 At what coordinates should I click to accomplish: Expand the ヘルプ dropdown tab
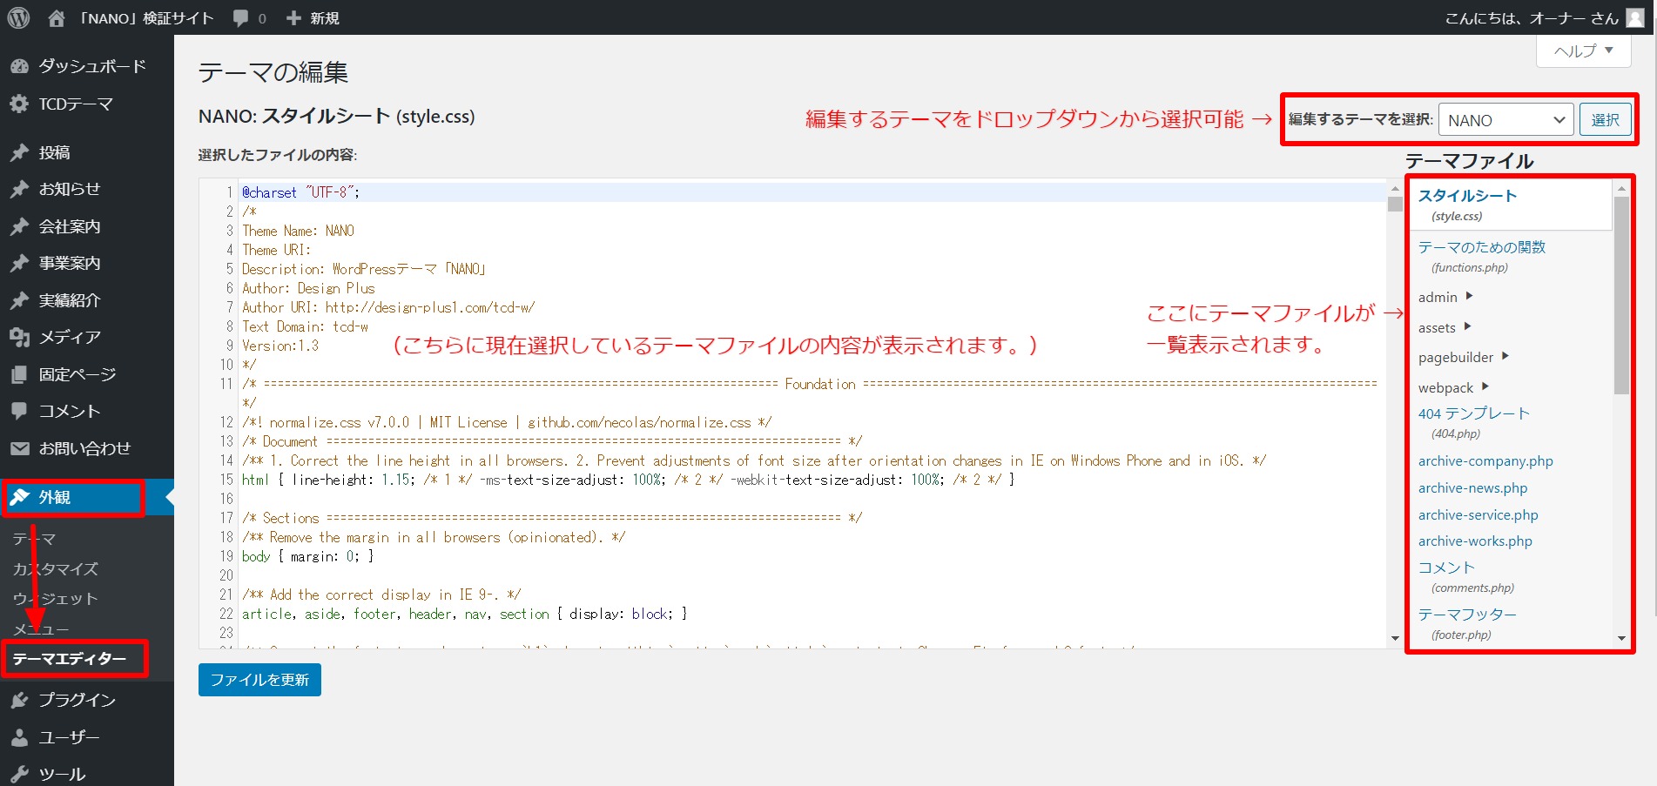pos(1584,50)
